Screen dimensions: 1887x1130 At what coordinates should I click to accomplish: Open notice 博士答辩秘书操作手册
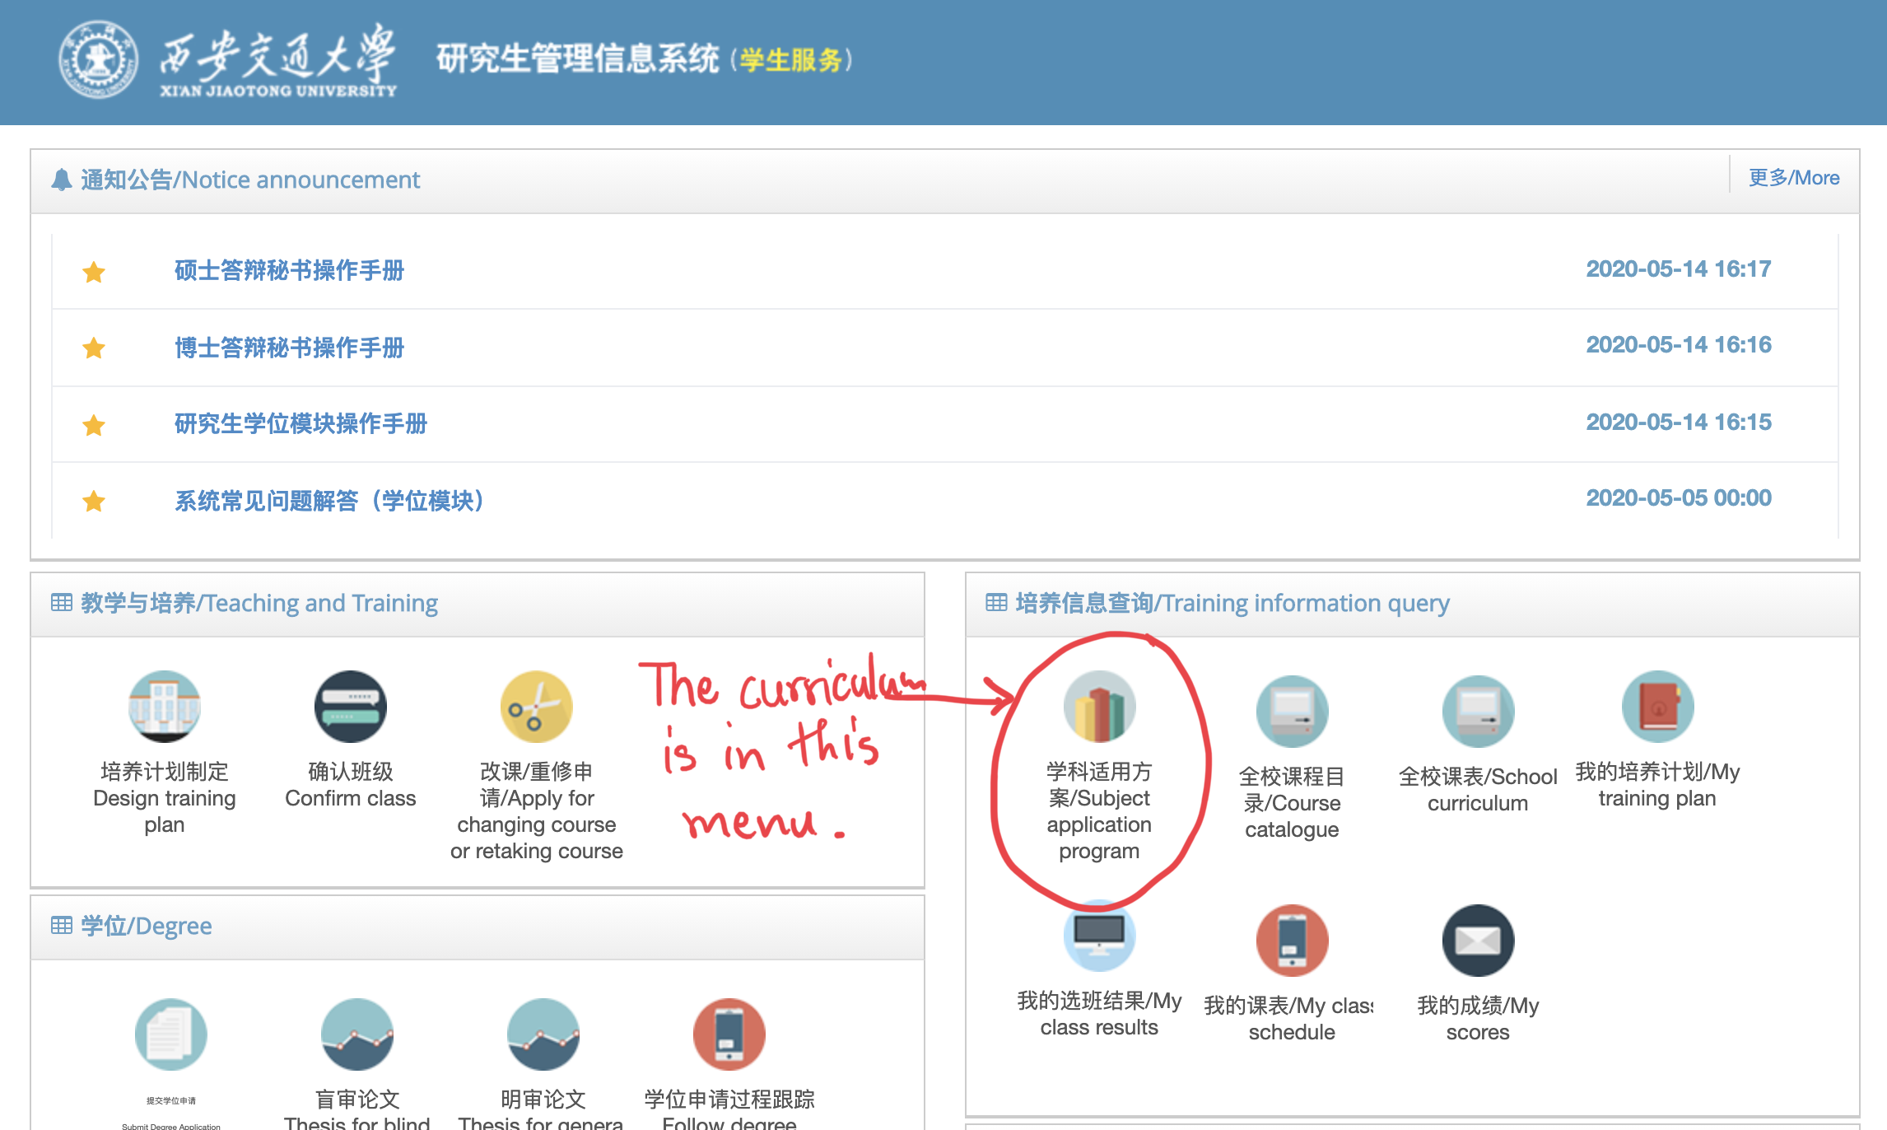tap(289, 347)
